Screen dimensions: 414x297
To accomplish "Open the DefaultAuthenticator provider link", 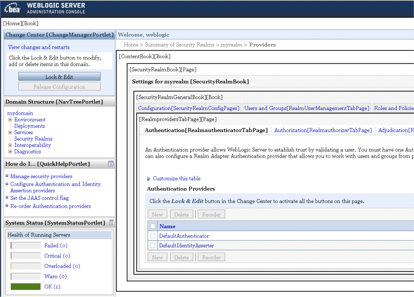I will coord(183,236).
